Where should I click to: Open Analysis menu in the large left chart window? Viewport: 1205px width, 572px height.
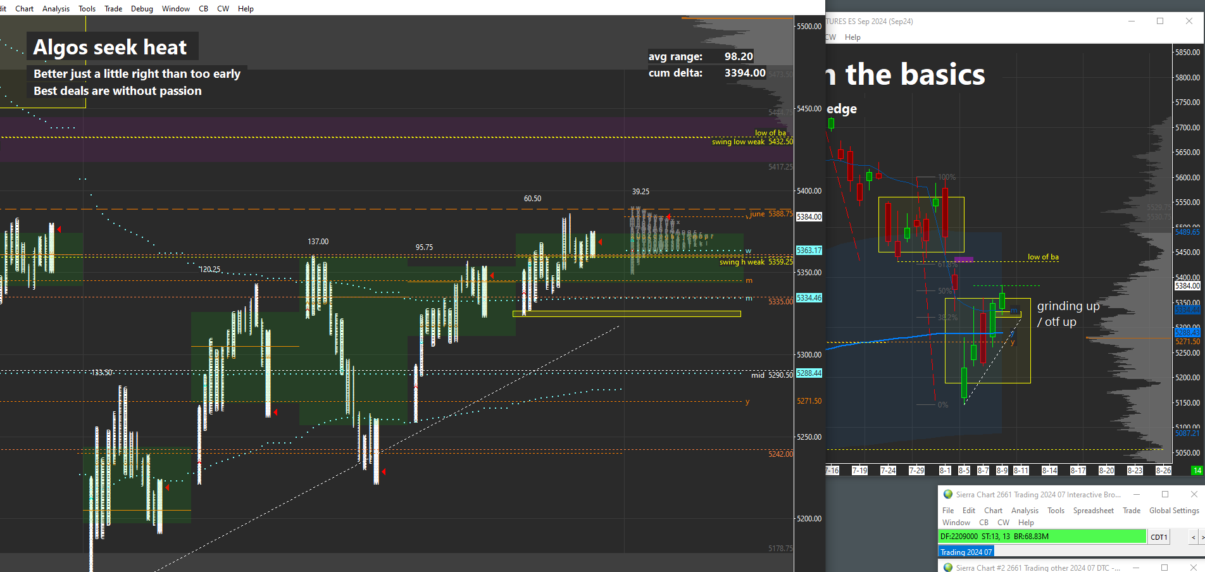tap(56, 8)
